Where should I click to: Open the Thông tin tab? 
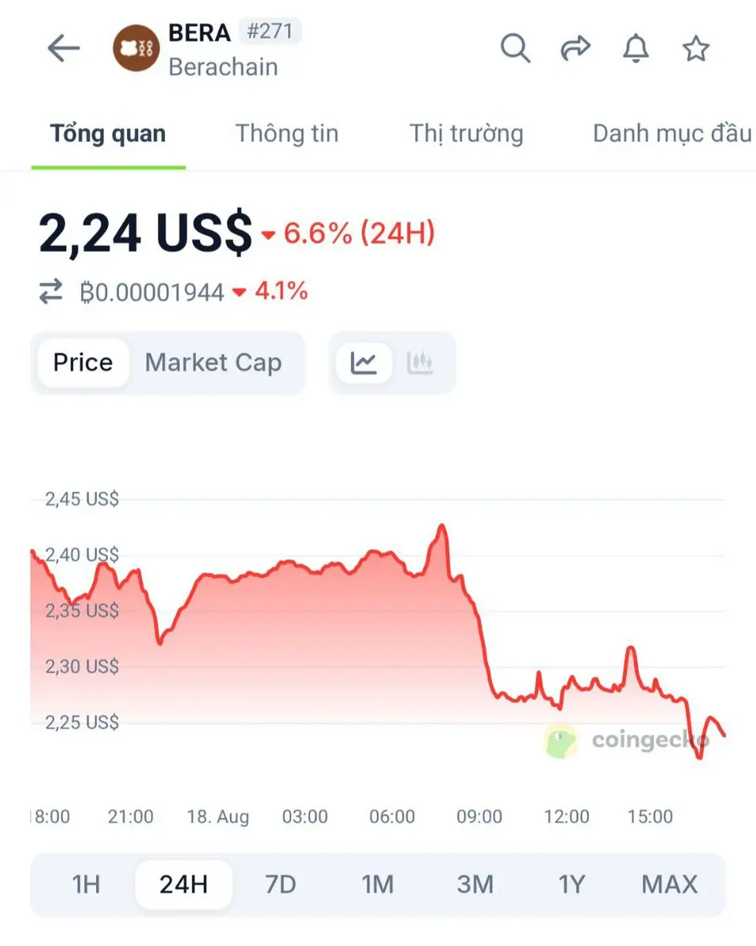tap(287, 133)
